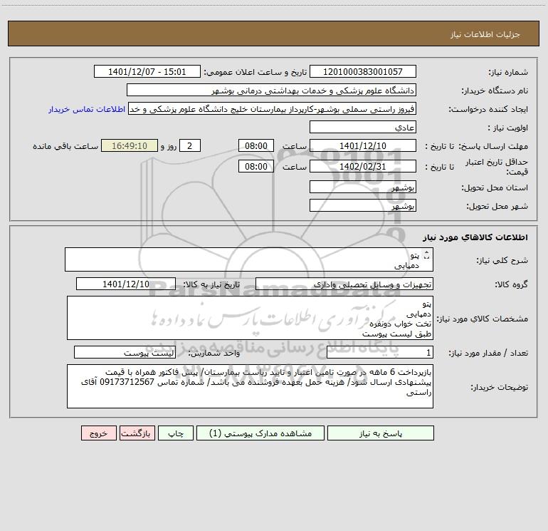This screenshot has width=548, height=531.
Task: Click the delivery province field بوشهر
Action: tap(363, 187)
